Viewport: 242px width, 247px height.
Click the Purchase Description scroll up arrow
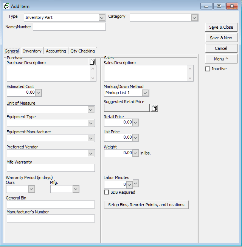(x=93, y=69)
